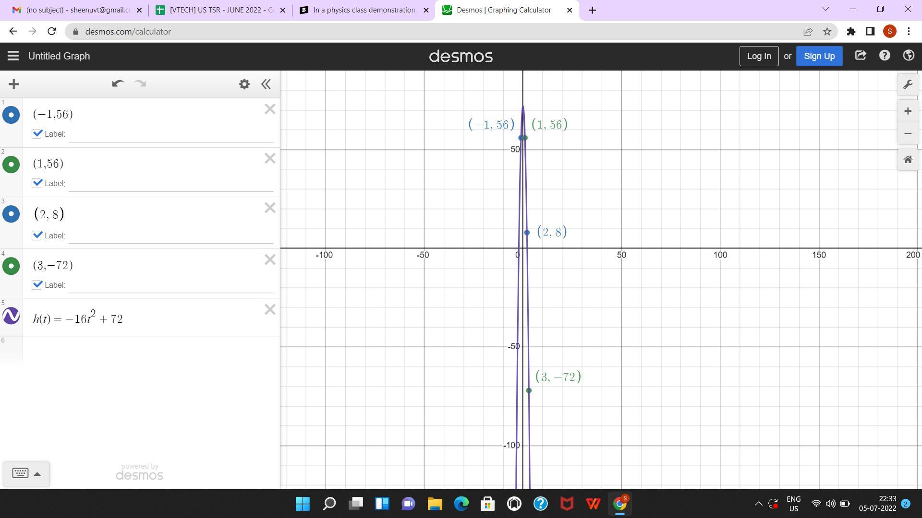The image size is (922, 518).
Task: Open the Share Graph icon
Action: pos(860,56)
